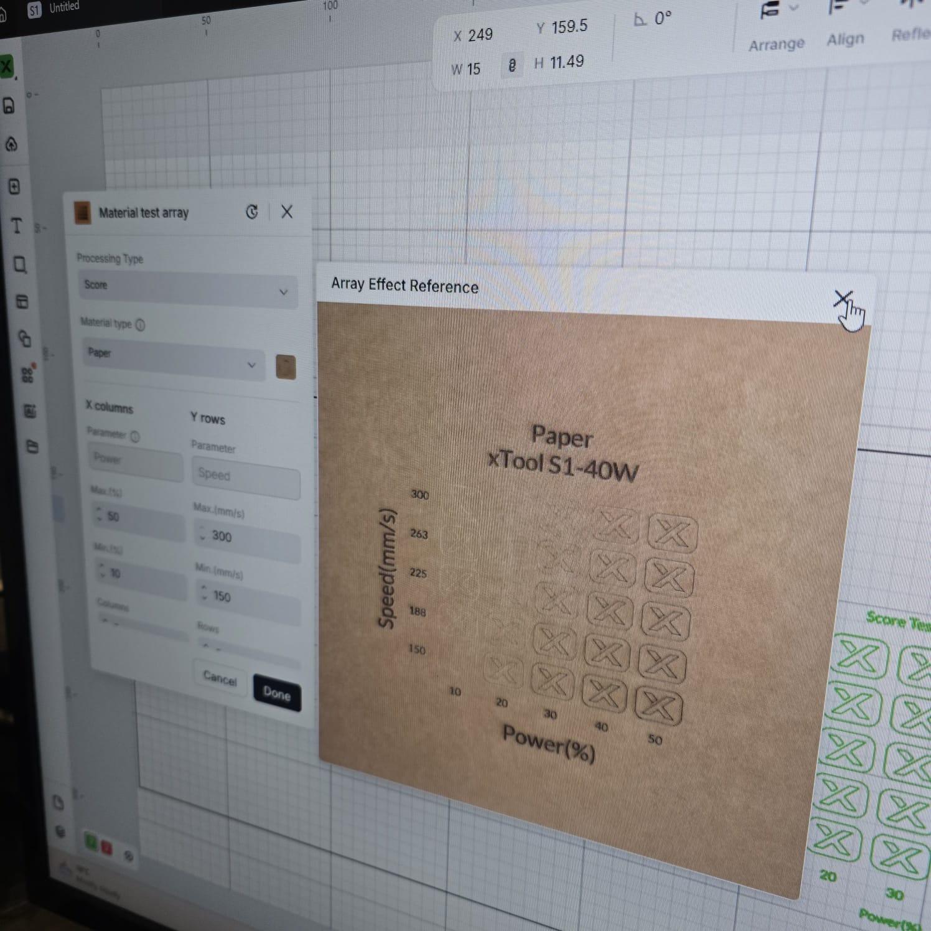The height and width of the screenshot is (931, 931).
Task: Click the Material type info icon
Action: [141, 325]
